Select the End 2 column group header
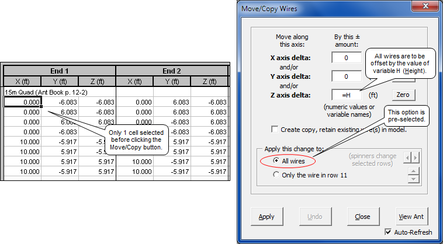Screen dimensions: 443x244 pos(172,71)
